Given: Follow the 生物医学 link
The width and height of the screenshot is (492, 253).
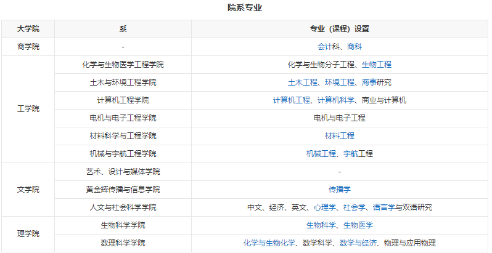Looking at the screenshot, I should coord(358,225).
